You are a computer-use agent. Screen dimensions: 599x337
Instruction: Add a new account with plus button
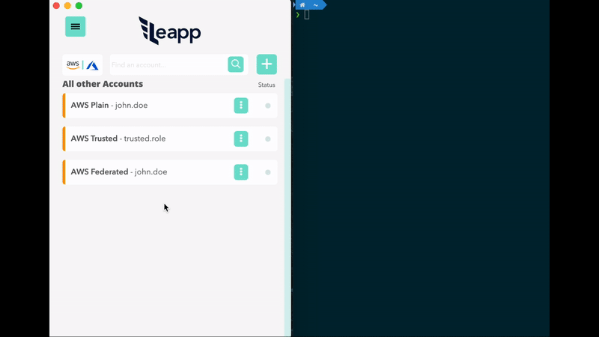[x=267, y=64]
